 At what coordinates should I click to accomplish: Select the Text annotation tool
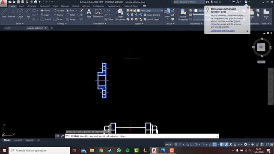89,13
